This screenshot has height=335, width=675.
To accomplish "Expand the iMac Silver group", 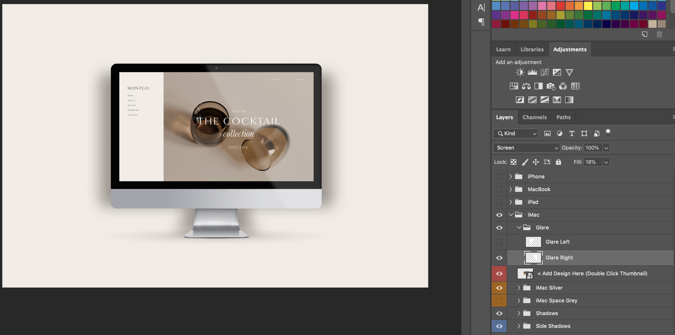I will tap(519, 288).
